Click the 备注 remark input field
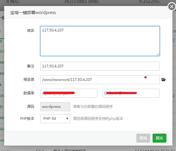 100,66
